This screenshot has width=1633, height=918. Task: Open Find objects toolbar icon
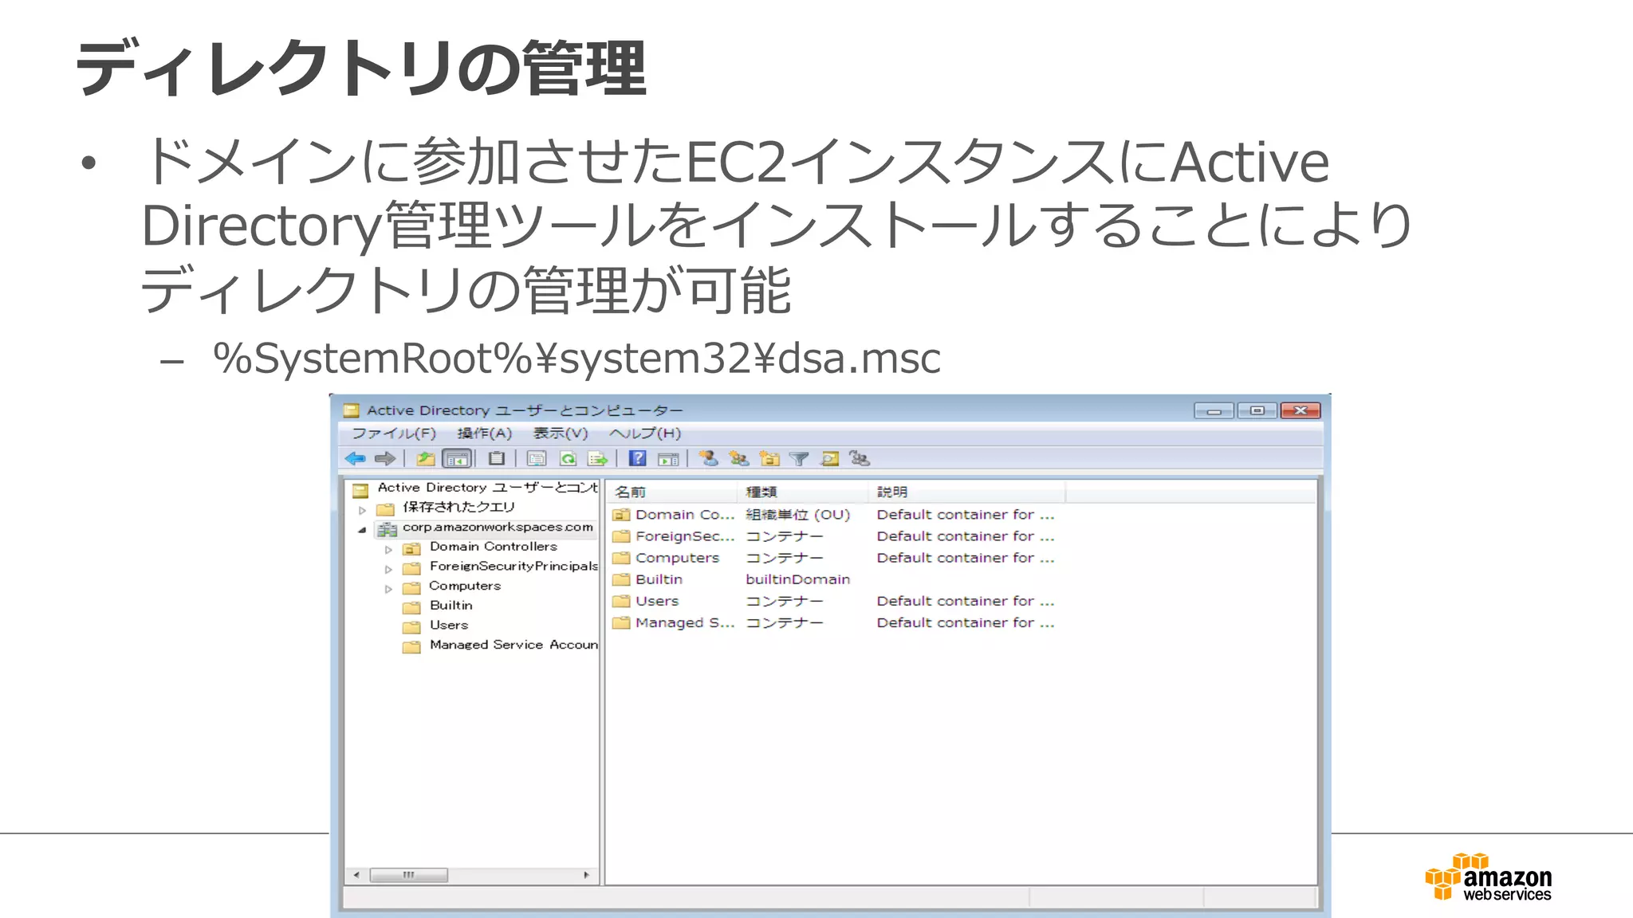(x=829, y=458)
